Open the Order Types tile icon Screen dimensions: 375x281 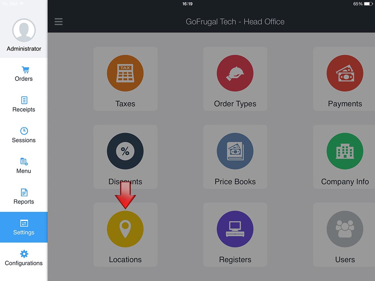[235, 73]
